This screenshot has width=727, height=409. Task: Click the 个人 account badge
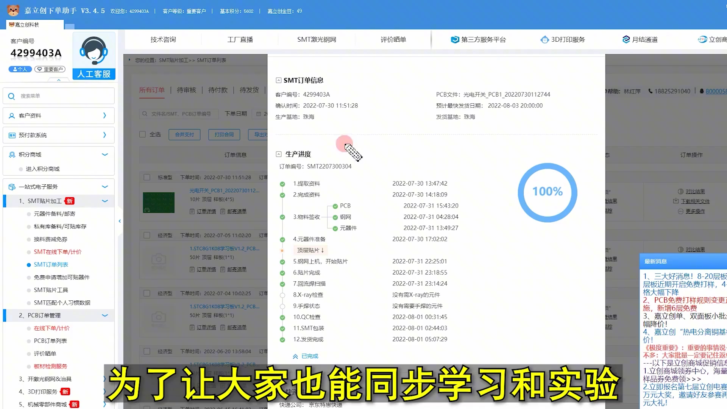pos(20,69)
